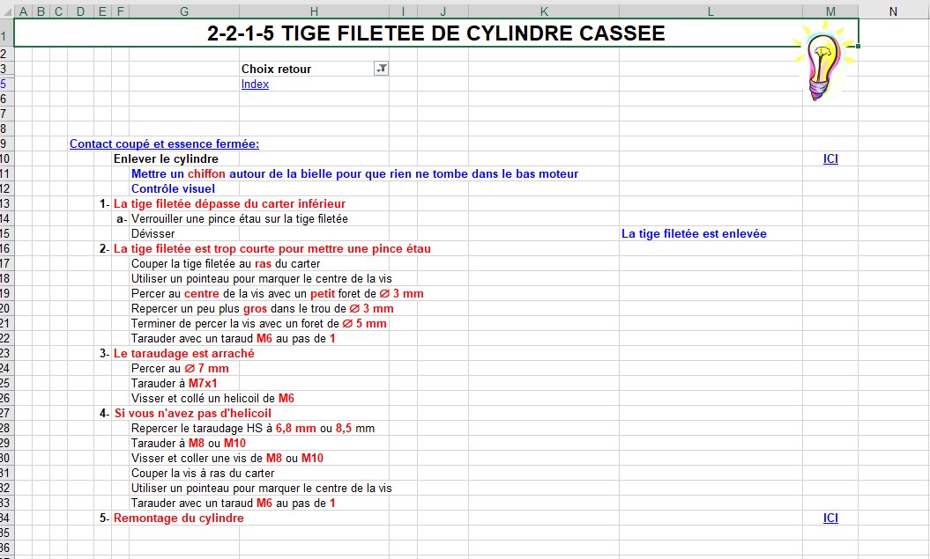Select column L header
Viewport: 930px width, 559px height.
coord(711,11)
